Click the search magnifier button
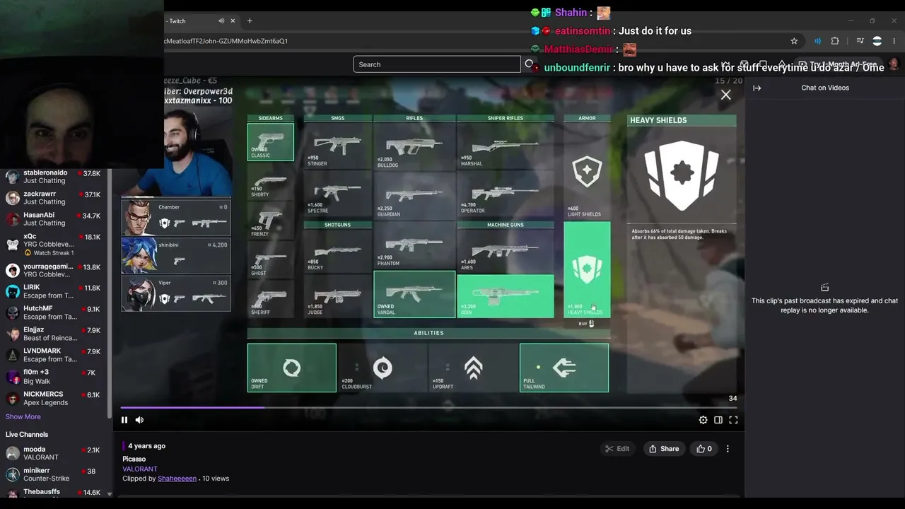Image resolution: width=905 pixels, height=509 pixels. (x=528, y=64)
